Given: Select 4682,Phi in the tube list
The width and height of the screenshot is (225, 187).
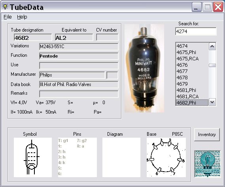Looking at the screenshot, I should pos(192,103).
